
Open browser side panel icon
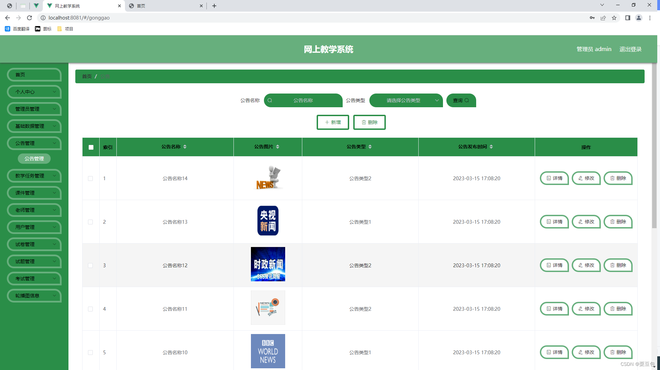(x=627, y=18)
